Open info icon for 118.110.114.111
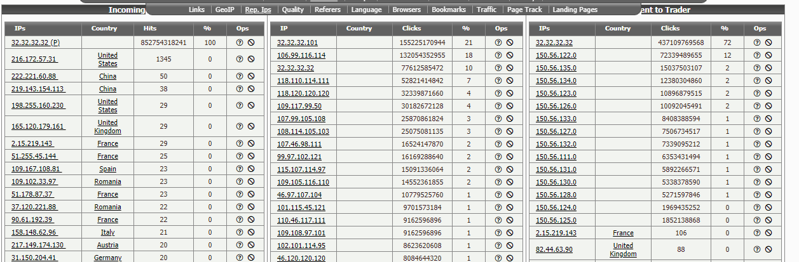This screenshot has height=262, width=799. 498,81
